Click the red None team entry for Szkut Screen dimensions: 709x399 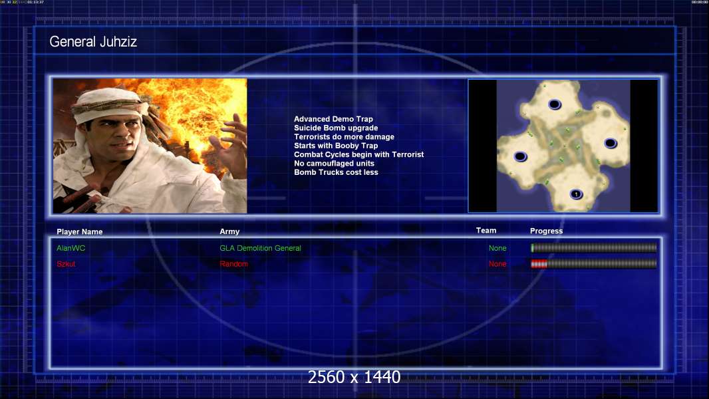(497, 264)
